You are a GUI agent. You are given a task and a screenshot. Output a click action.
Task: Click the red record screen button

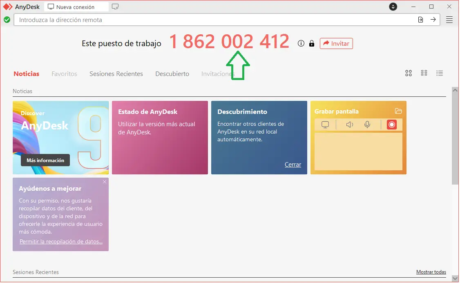(391, 125)
